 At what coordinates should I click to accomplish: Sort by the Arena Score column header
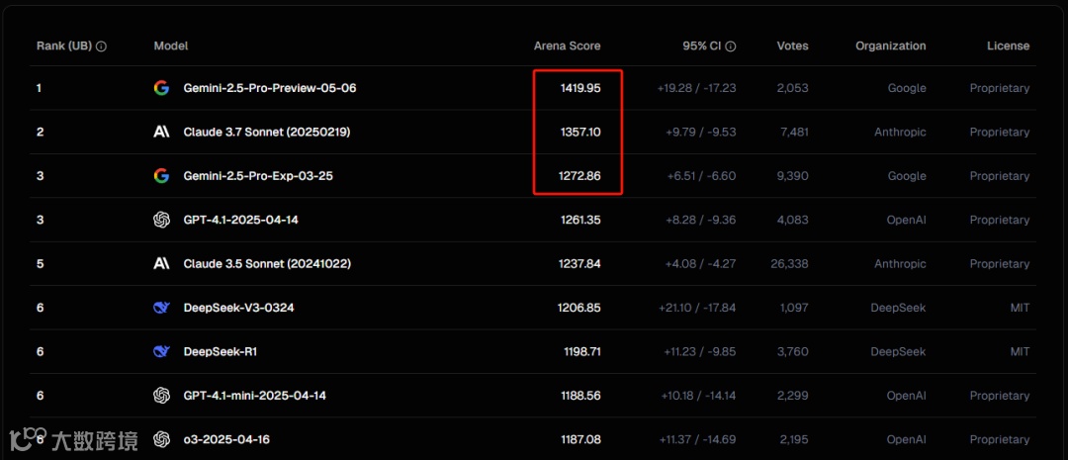click(568, 46)
